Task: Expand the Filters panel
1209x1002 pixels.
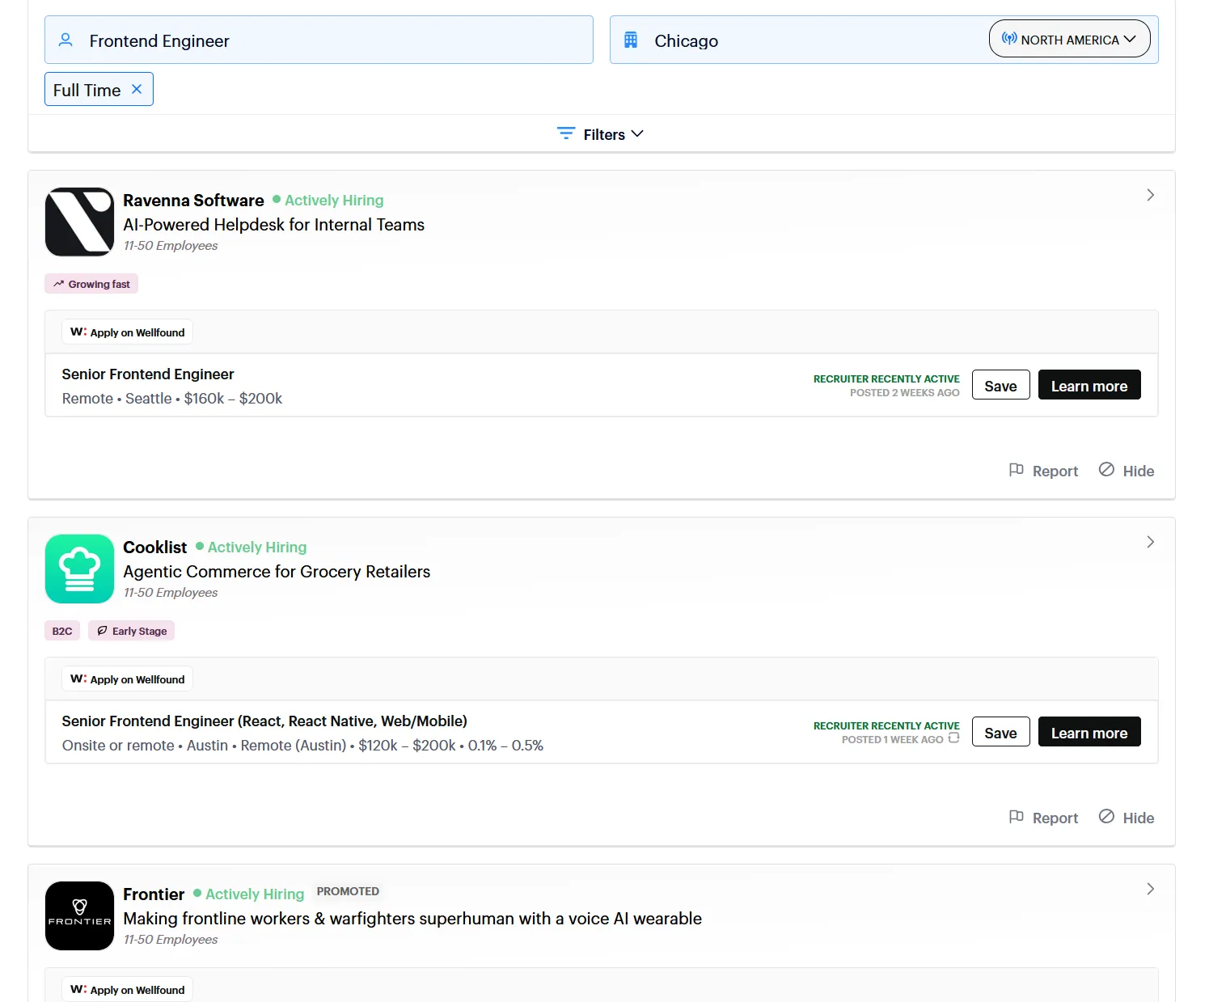Action: (599, 133)
